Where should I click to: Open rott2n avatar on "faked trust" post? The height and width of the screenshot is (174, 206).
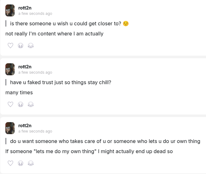[10, 69]
